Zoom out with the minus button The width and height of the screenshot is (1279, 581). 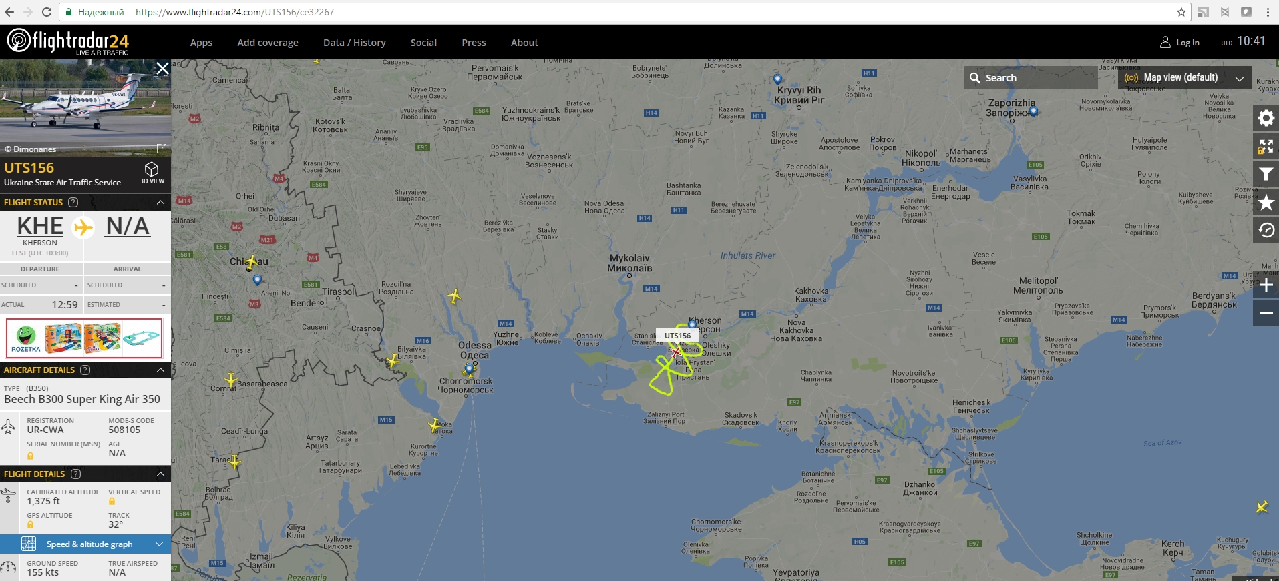click(x=1266, y=313)
